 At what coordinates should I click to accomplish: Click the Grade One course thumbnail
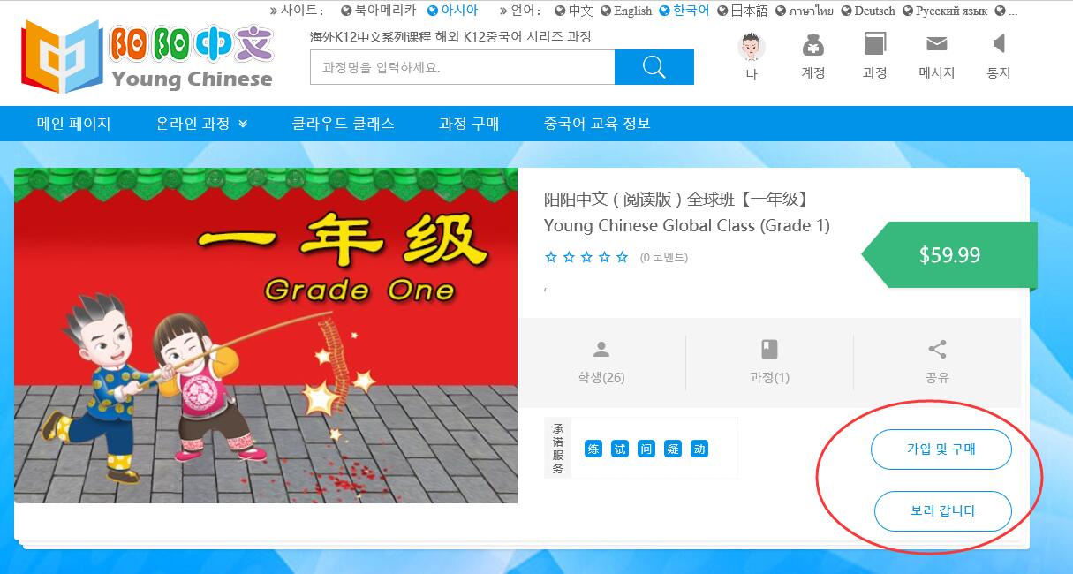click(x=266, y=336)
